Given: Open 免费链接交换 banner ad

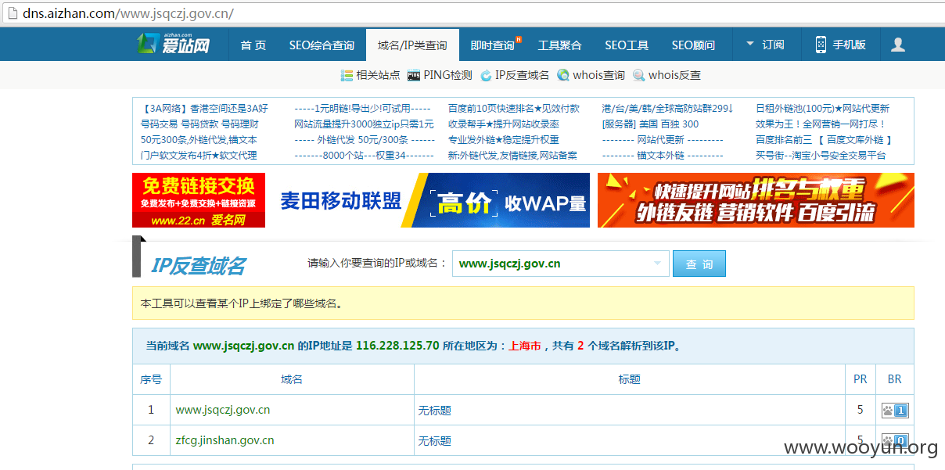Looking at the screenshot, I should pos(199,200).
